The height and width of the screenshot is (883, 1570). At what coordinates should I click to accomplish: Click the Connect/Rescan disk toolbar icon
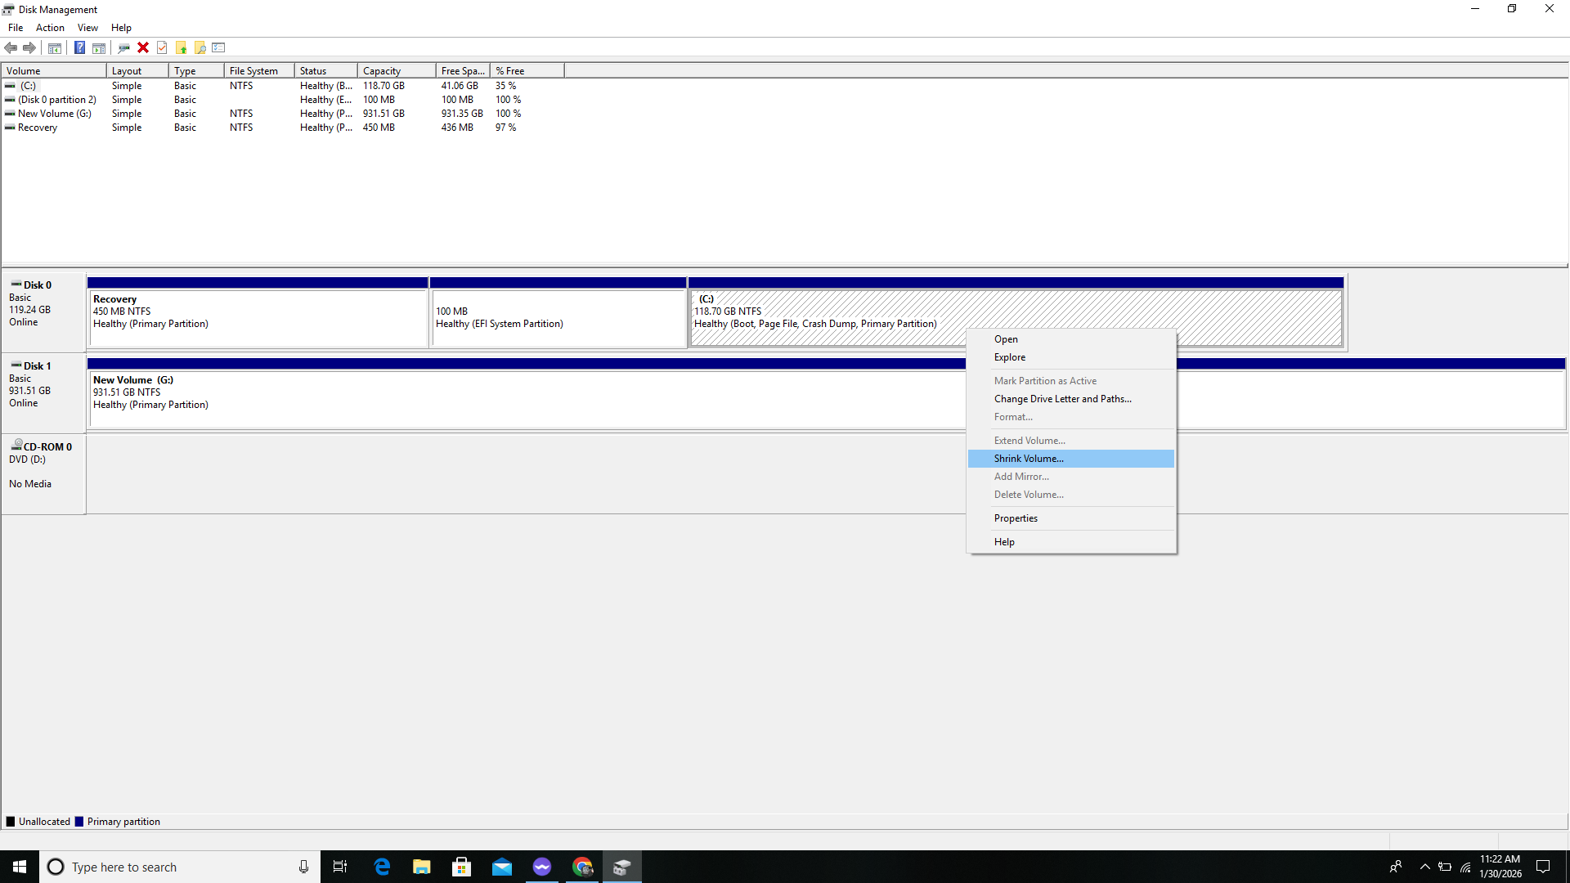tap(123, 47)
